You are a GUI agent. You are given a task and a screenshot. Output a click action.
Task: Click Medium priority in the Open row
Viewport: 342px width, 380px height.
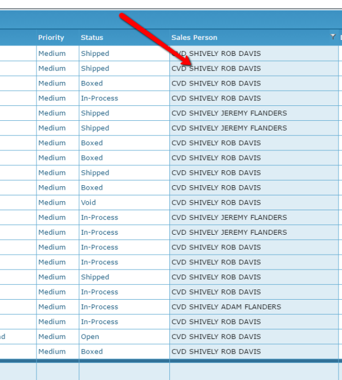(58, 337)
